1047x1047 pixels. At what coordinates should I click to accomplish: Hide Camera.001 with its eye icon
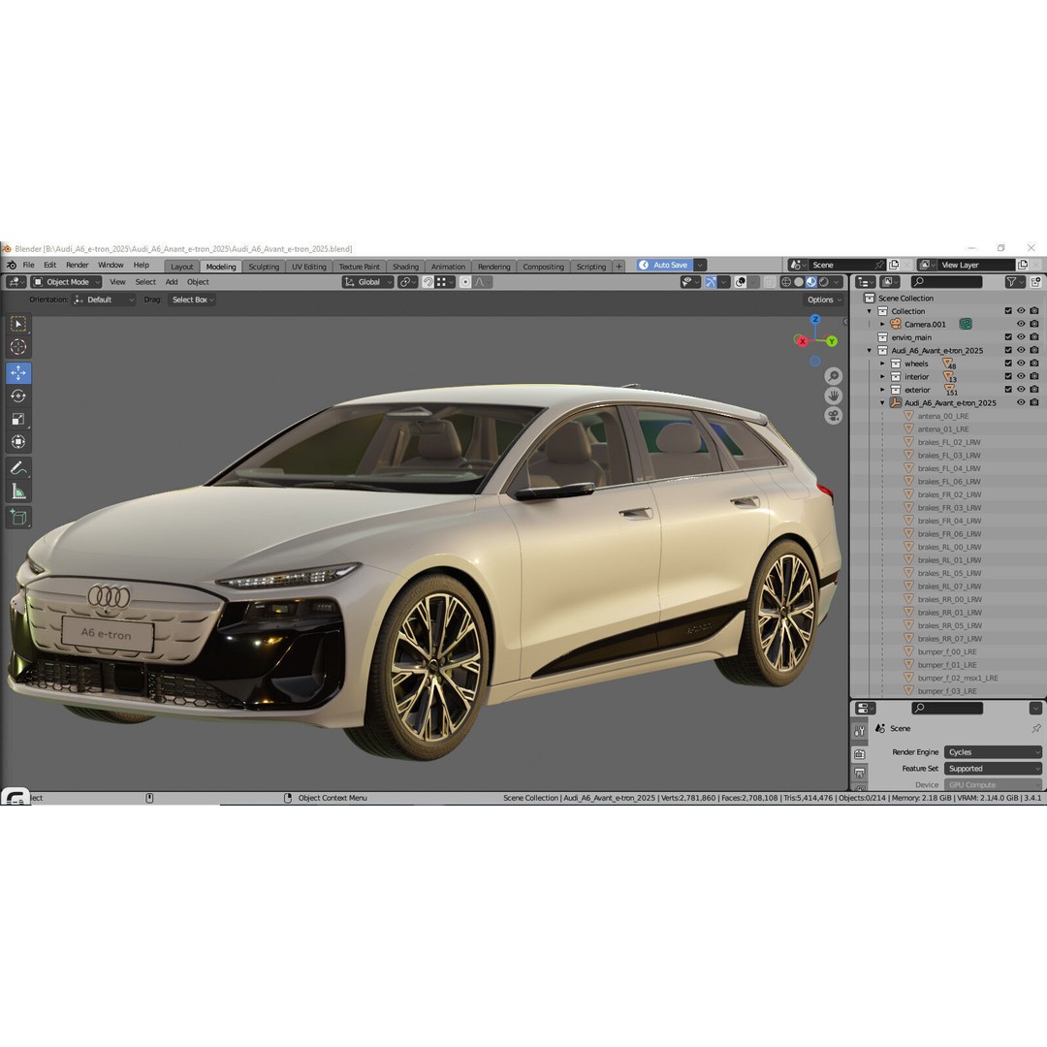pos(1021,325)
